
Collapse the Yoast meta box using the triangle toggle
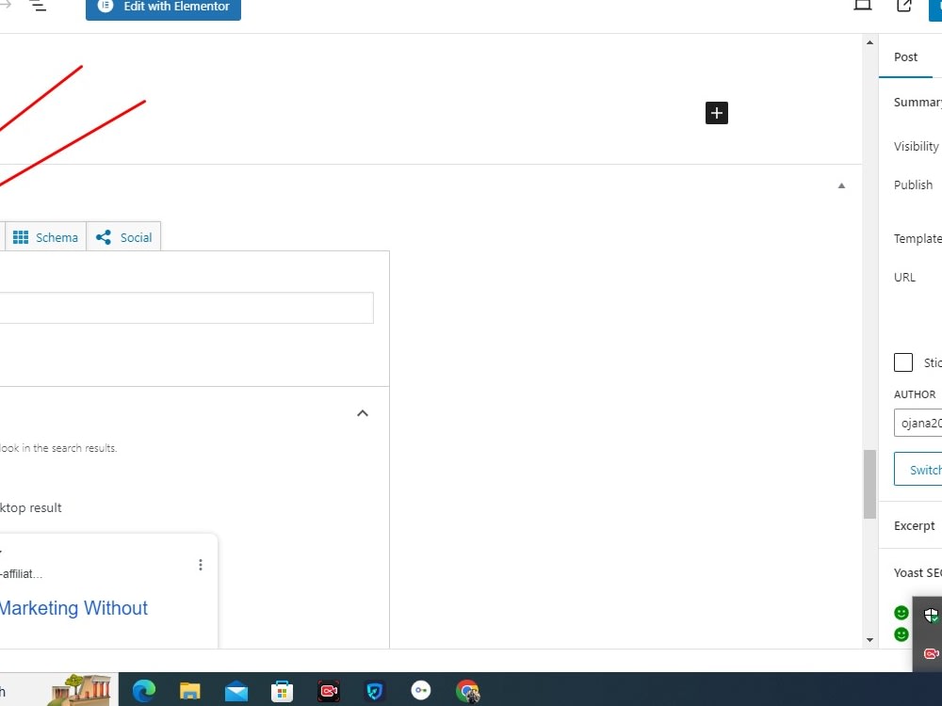coord(841,185)
